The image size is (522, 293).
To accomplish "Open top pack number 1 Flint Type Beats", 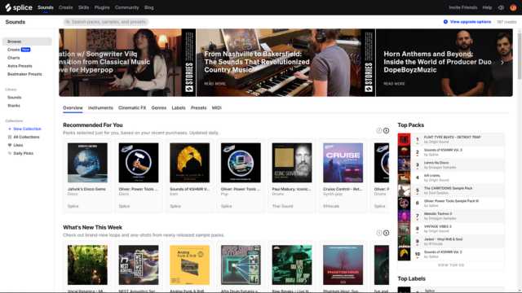I will pyautogui.click(x=451, y=139).
